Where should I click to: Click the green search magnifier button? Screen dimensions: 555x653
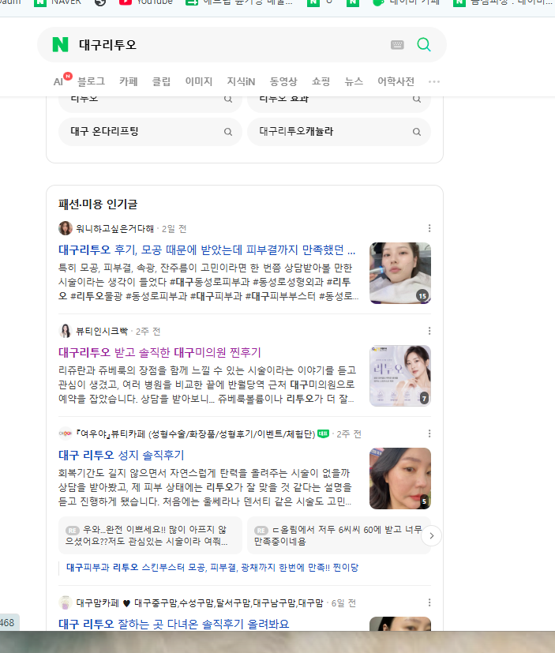pyautogui.click(x=424, y=44)
